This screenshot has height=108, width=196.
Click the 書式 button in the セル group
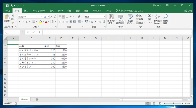tap(140, 23)
